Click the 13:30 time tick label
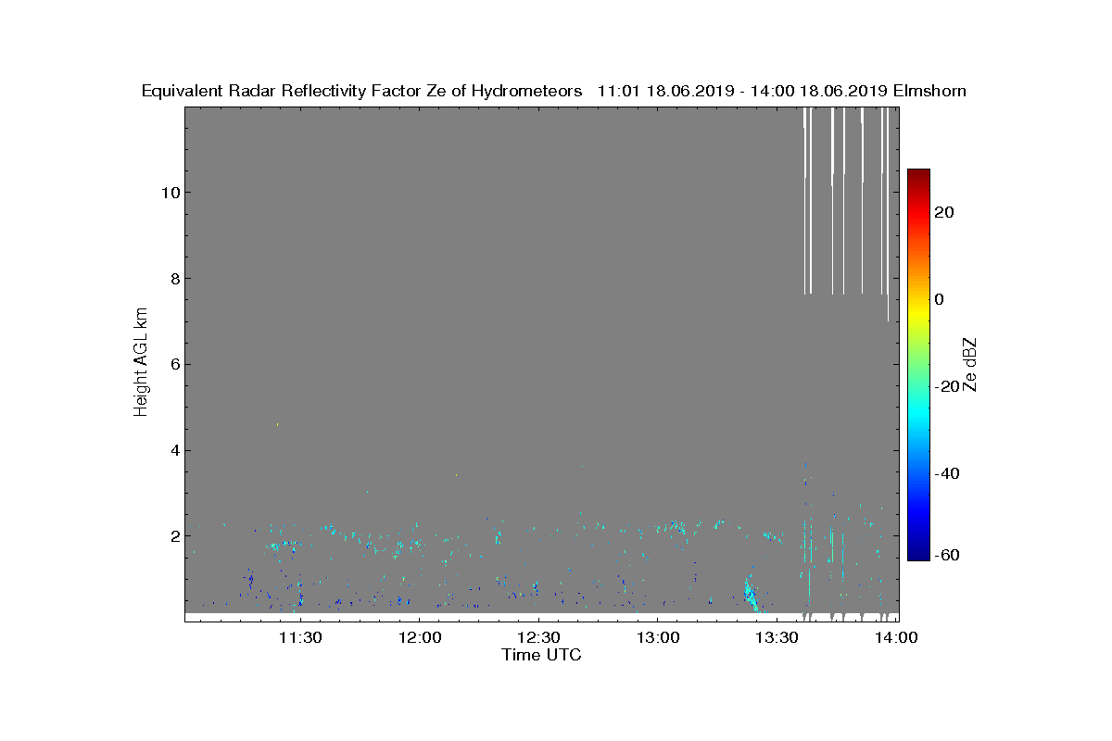 pyautogui.click(x=777, y=637)
